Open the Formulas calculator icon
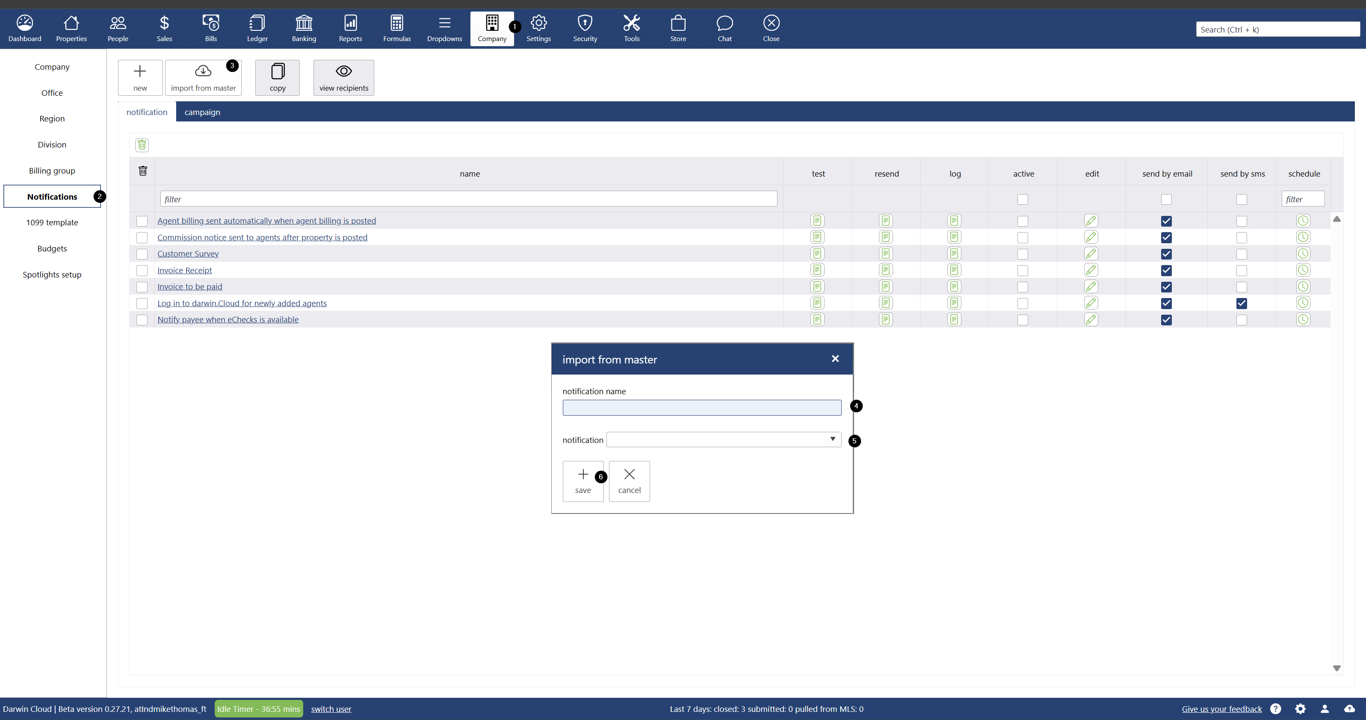This screenshot has width=1366, height=720. [396, 28]
